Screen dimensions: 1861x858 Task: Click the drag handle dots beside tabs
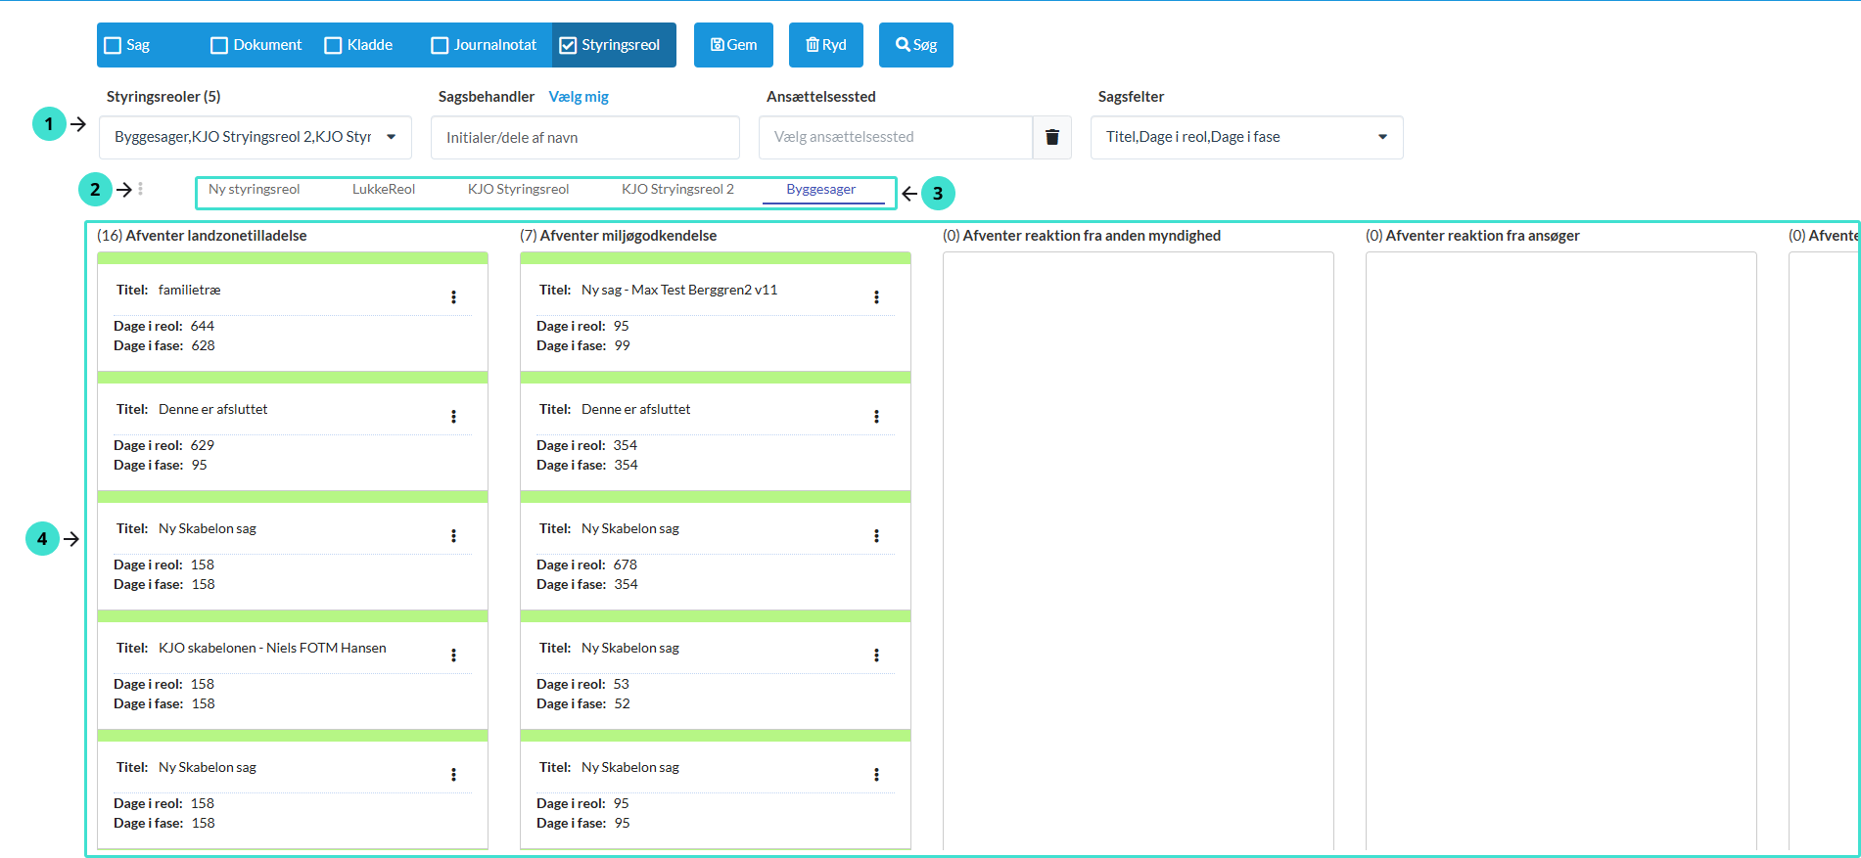(141, 189)
